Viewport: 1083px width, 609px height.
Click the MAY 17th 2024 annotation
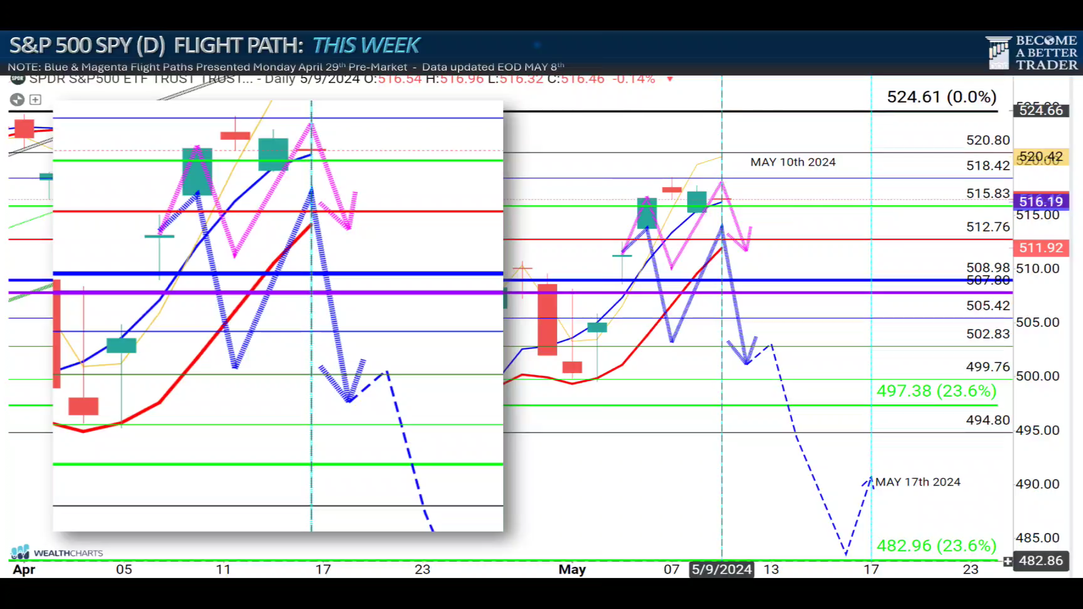tap(918, 482)
